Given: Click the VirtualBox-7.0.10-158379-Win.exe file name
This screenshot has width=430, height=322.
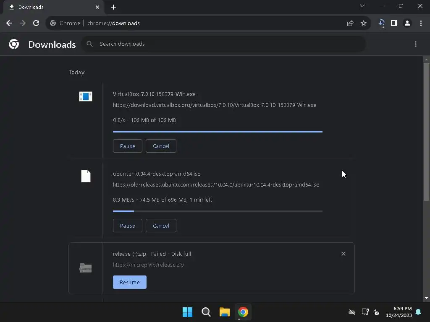Looking at the screenshot, I should click(154, 94).
